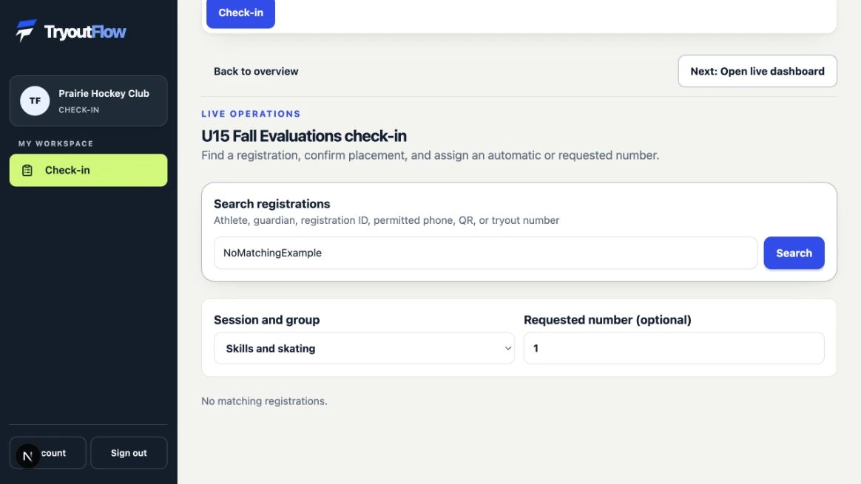Viewport: 861px width, 484px height.
Task: Click the clipboard icon in Check-in sidebar item
Action: [x=27, y=170]
